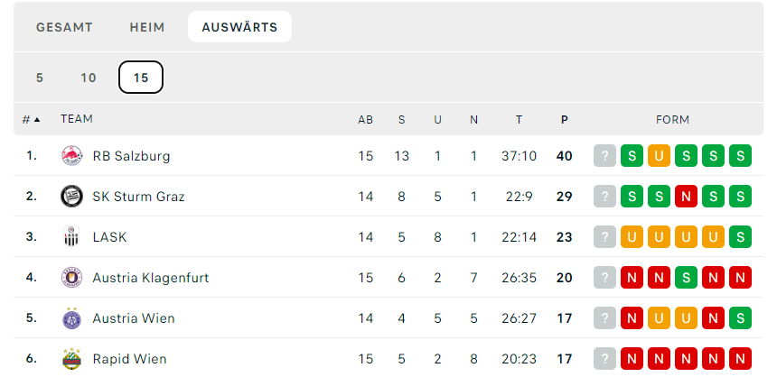The width and height of the screenshot is (777, 377).
Task: Open the grey question mark badge for RB Salzburg
Action: [x=604, y=156]
